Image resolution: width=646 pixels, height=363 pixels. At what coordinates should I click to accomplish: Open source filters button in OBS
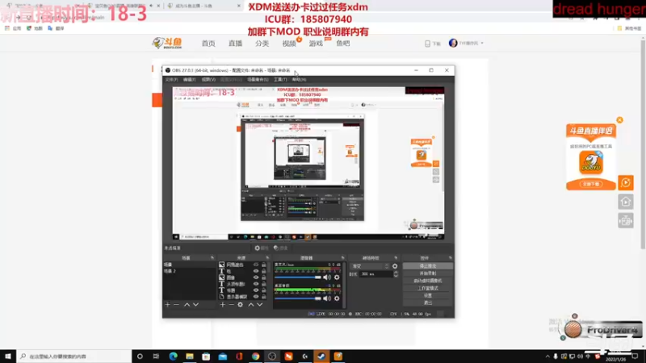click(280, 248)
